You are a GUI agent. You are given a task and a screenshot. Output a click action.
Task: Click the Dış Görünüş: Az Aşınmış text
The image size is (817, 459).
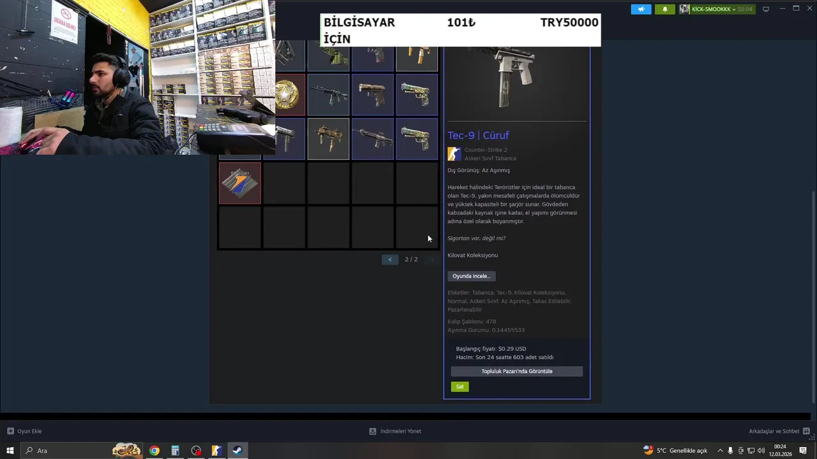tap(479, 170)
